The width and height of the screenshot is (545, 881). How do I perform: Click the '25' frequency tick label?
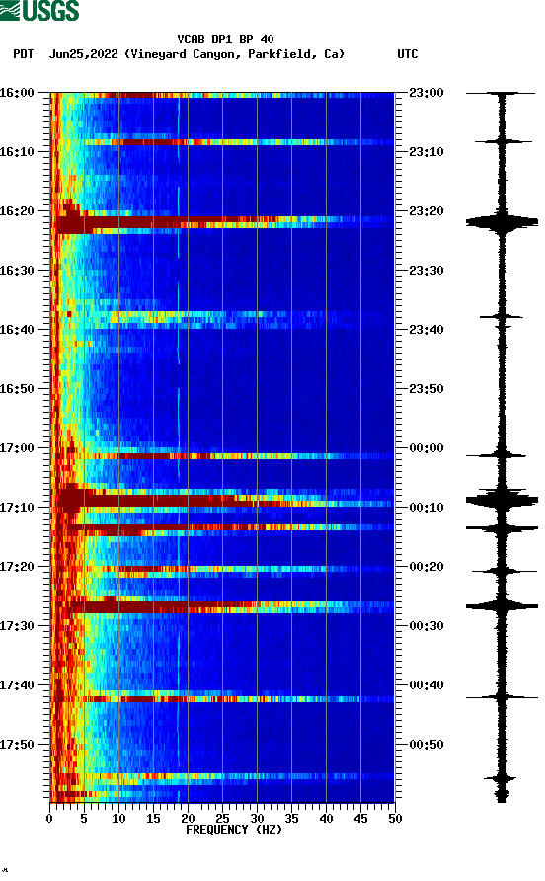pos(222,819)
